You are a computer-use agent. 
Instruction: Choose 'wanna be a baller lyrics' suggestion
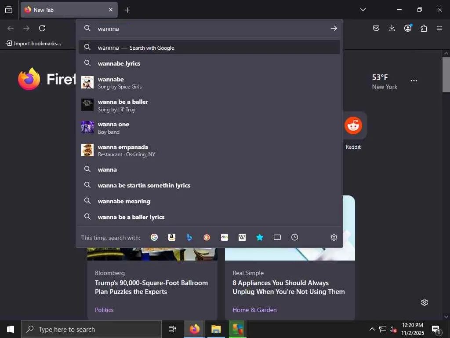click(209, 217)
